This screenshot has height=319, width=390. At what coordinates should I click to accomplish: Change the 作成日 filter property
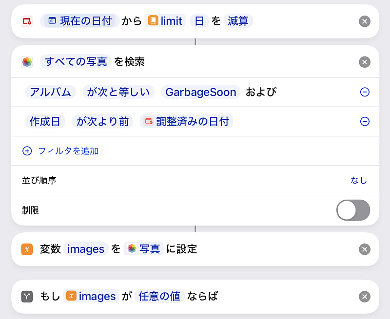[x=45, y=121]
